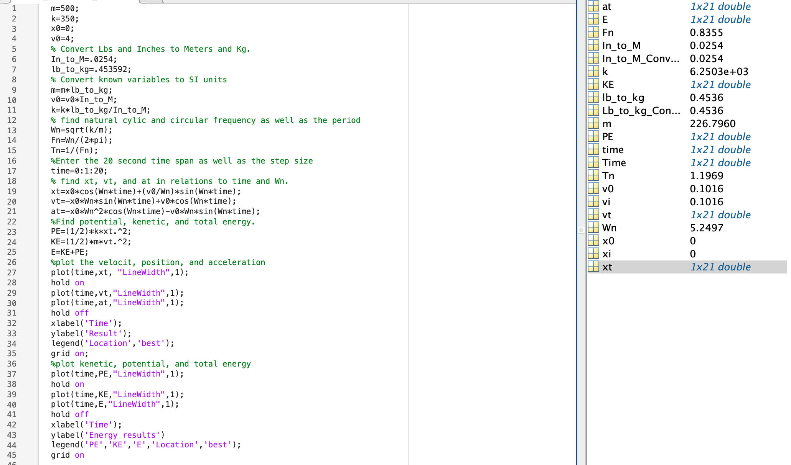Select the workspace variable named E

coord(605,20)
